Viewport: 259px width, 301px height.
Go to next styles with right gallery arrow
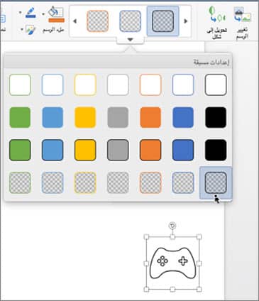186,21
